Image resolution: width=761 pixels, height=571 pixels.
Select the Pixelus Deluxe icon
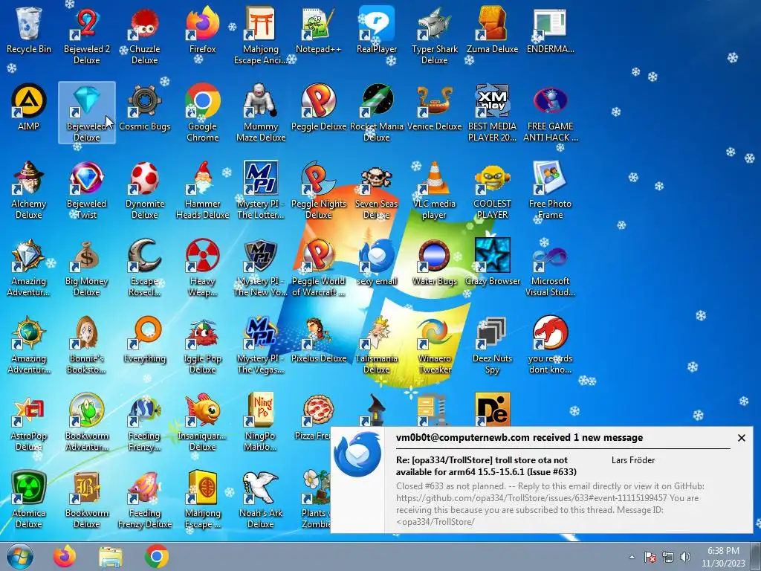pos(318,340)
